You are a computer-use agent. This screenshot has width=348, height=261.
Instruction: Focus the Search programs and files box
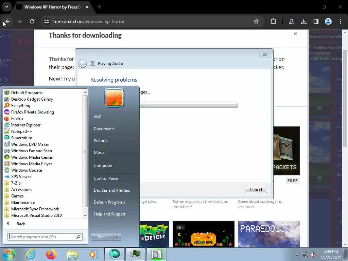click(x=45, y=237)
